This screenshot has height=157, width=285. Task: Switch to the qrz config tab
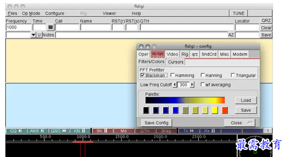[194, 54]
